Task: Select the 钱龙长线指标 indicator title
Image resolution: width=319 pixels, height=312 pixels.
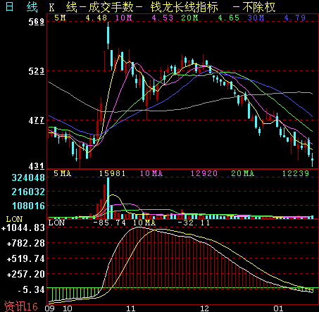Action: (x=184, y=7)
